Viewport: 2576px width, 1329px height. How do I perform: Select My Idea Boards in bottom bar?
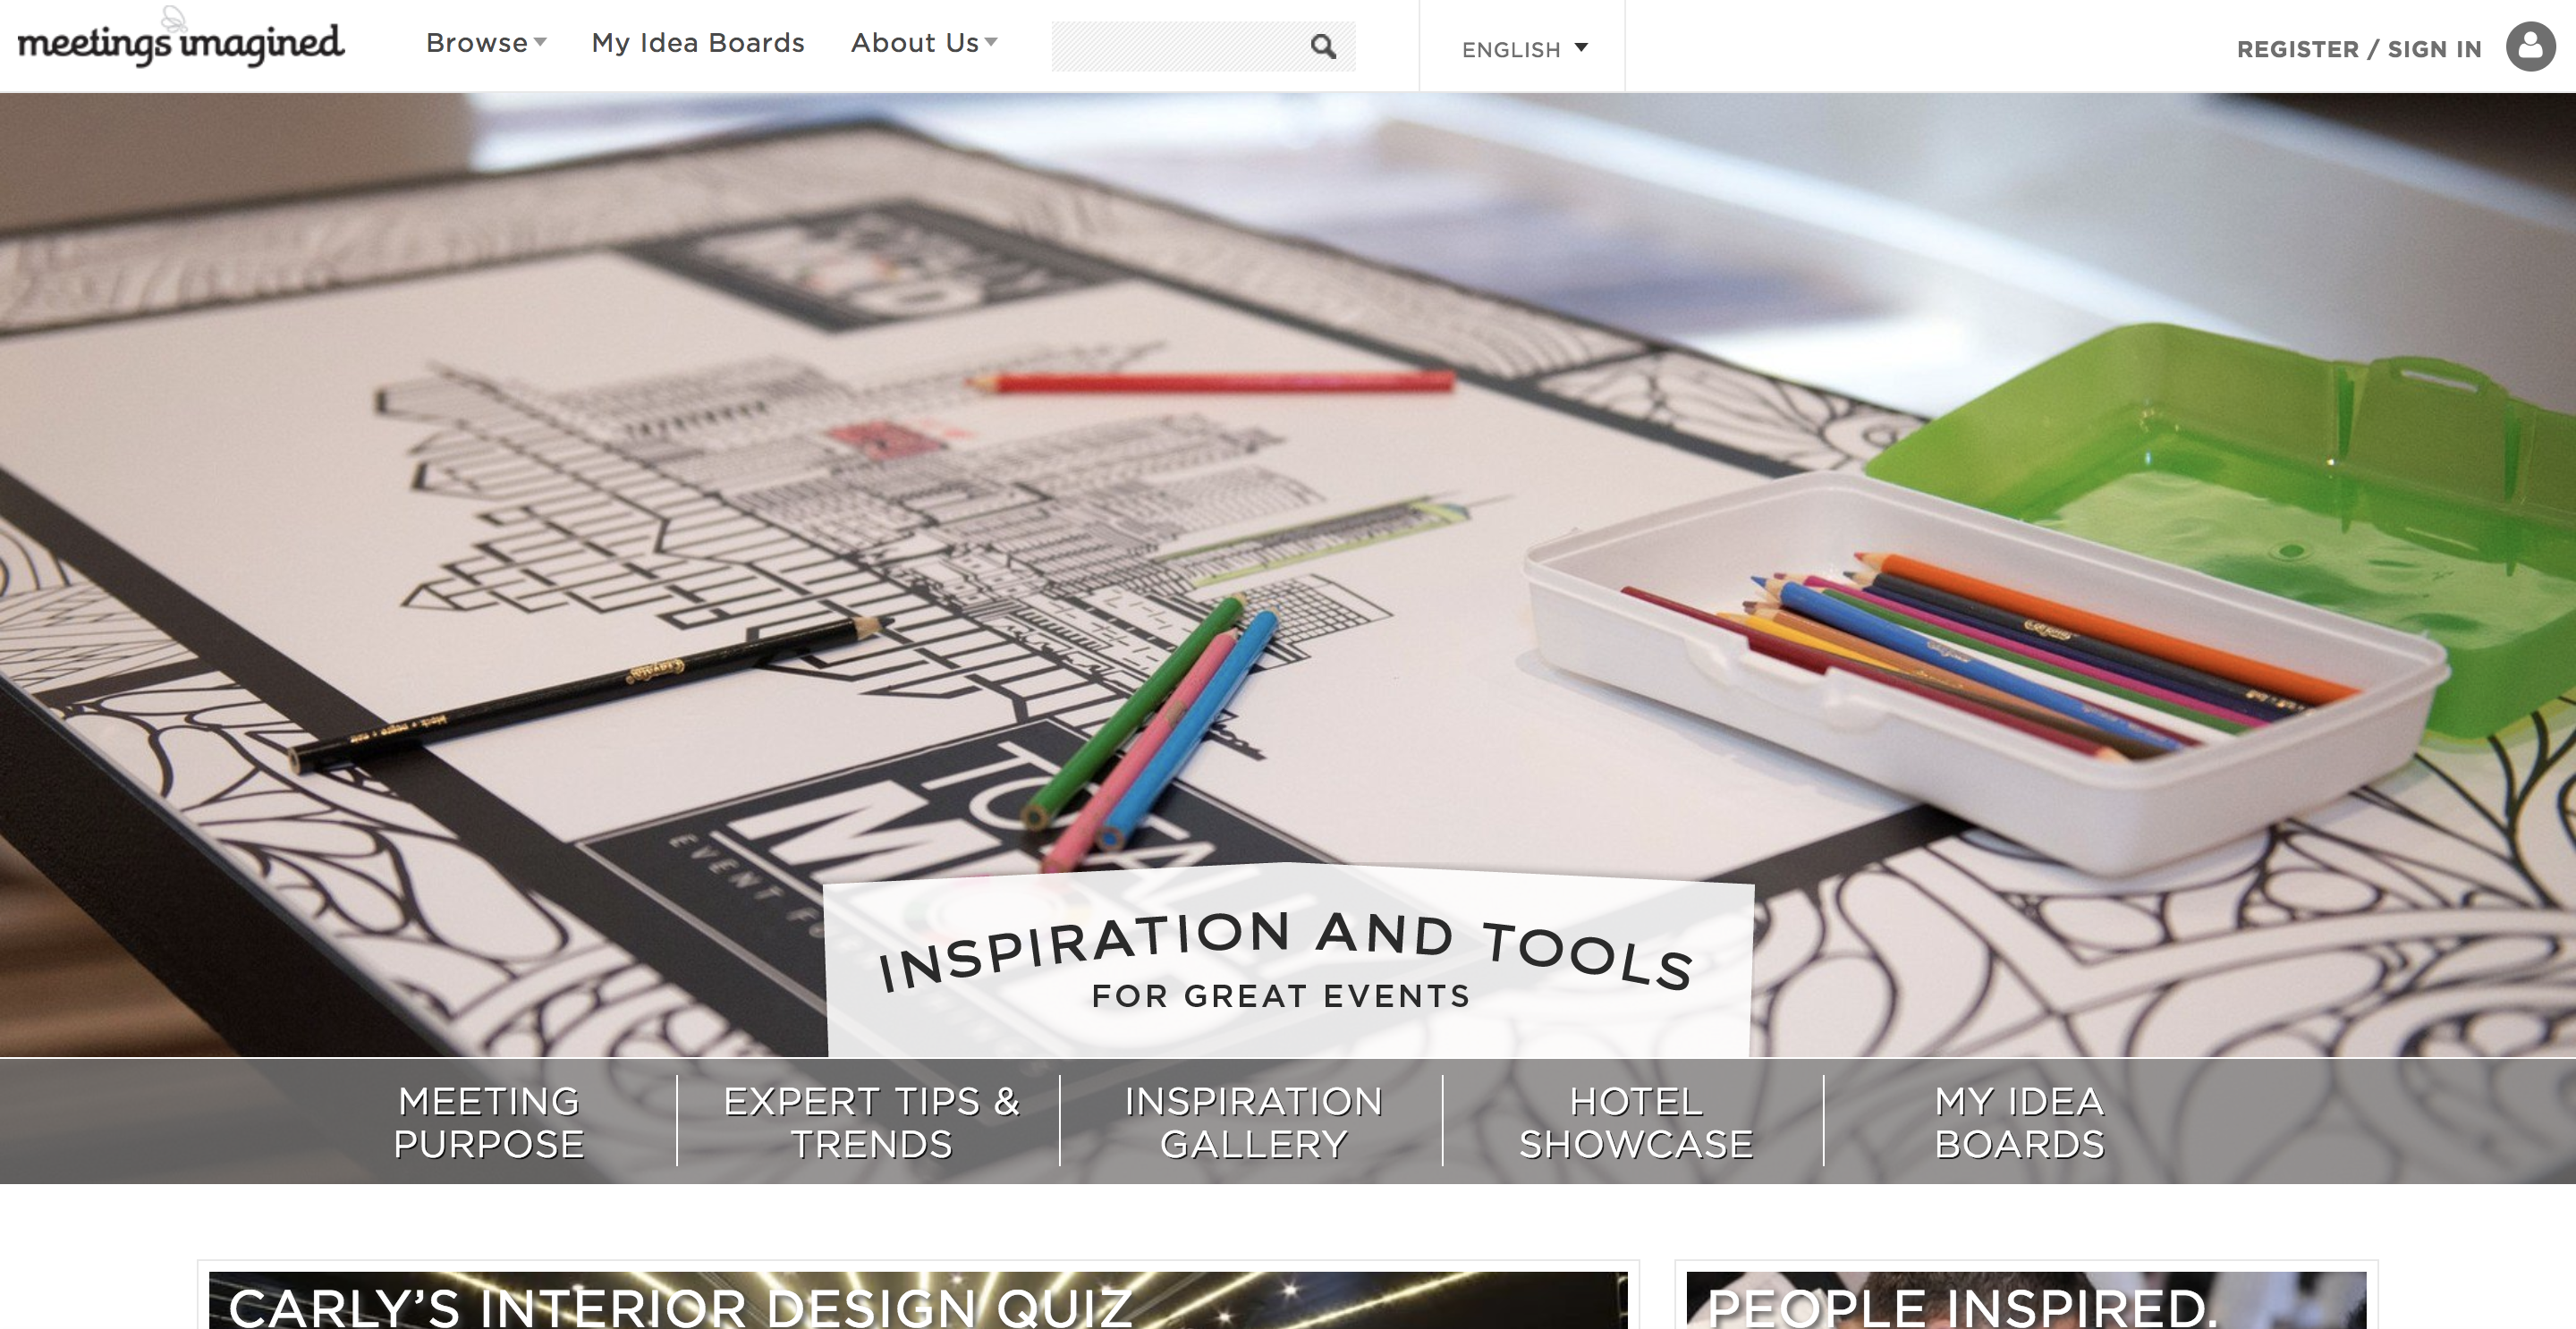point(2018,1122)
